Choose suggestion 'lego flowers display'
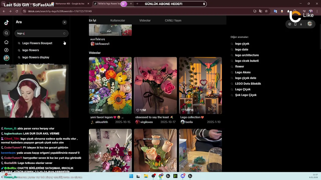The width and height of the screenshot is (321, 180). coord(36,57)
